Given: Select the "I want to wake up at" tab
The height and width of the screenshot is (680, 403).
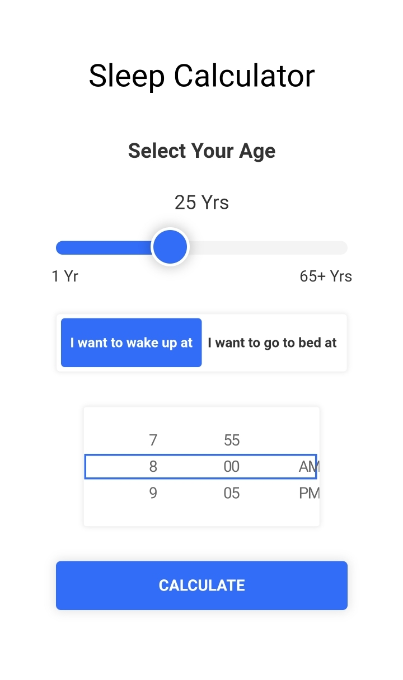Looking at the screenshot, I should click(x=131, y=343).
